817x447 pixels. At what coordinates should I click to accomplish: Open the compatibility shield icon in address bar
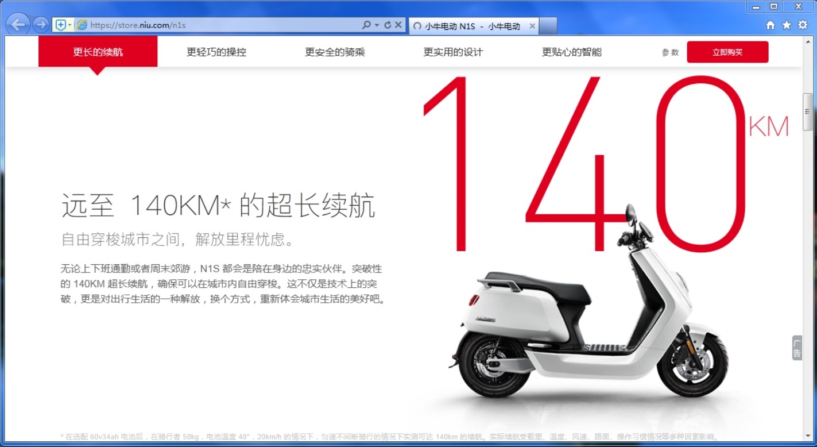(60, 25)
